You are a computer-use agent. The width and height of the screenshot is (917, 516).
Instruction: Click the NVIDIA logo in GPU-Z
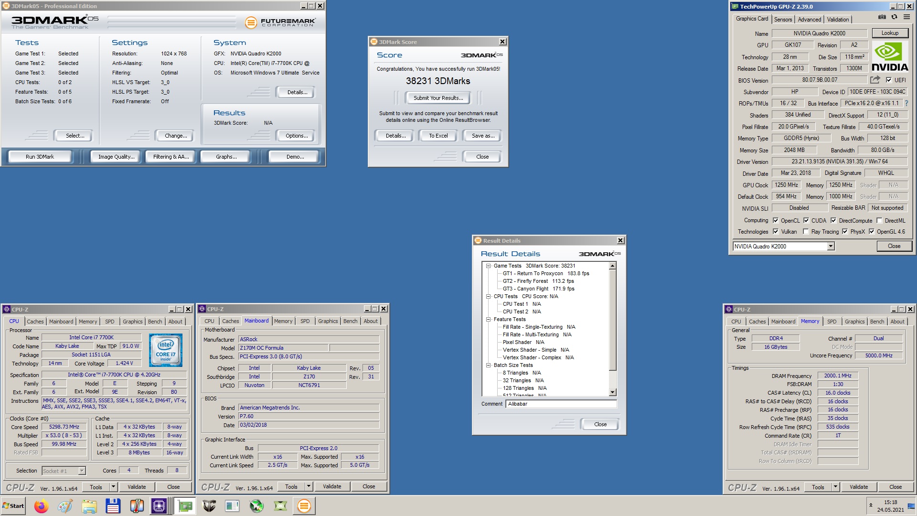tap(890, 56)
